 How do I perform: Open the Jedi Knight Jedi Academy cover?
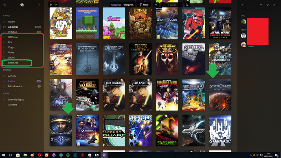pyautogui.click(x=87, y=59)
